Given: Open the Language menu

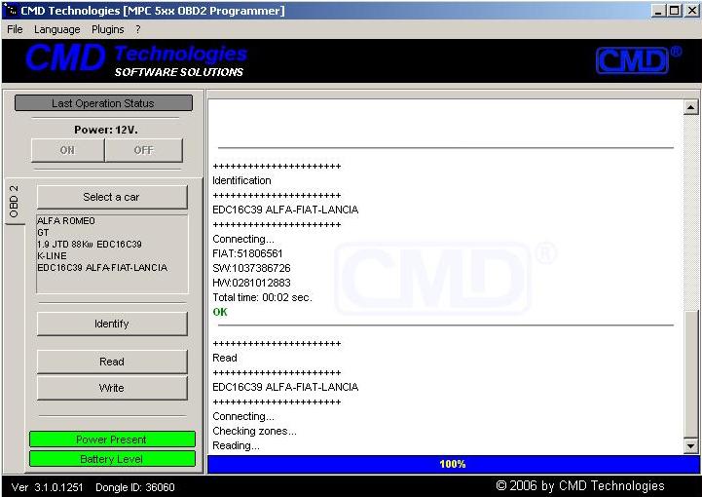Looking at the screenshot, I should (57, 29).
